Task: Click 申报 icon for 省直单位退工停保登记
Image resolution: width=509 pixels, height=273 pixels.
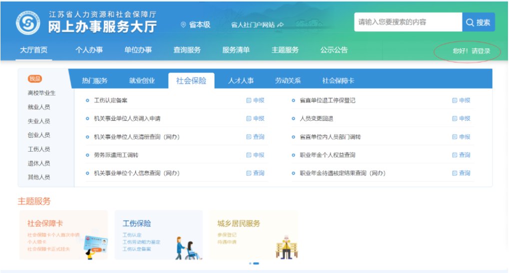Action: pyautogui.click(x=455, y=100)
